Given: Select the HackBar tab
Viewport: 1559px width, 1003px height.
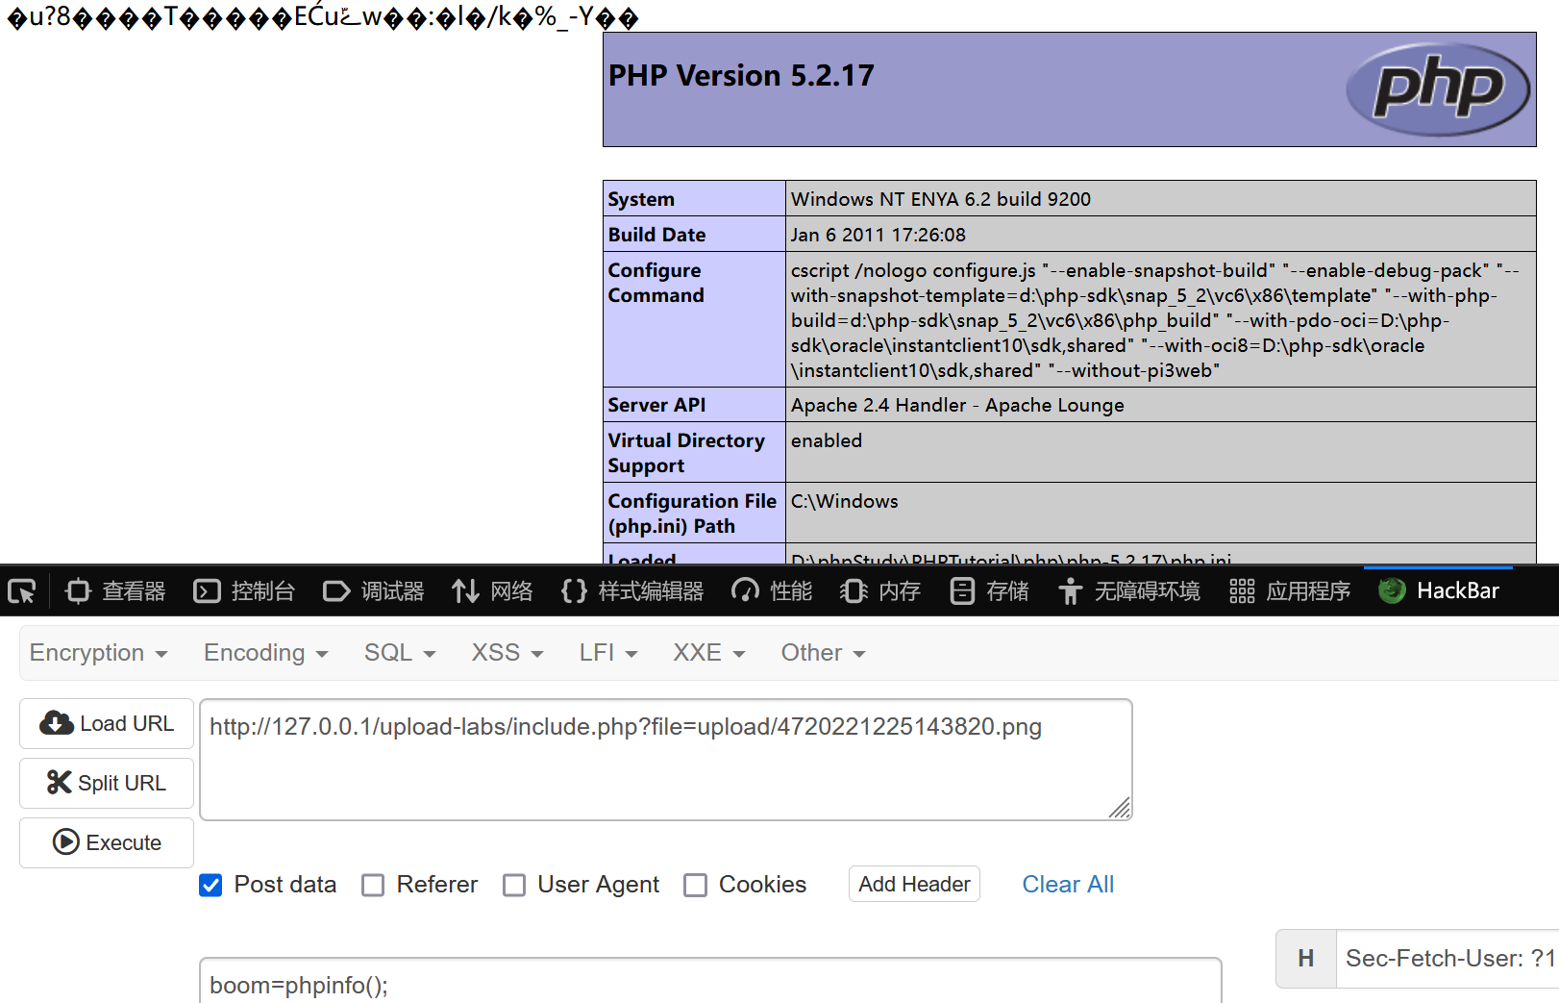Looking at the screenshot, I should coord(1439,590).
